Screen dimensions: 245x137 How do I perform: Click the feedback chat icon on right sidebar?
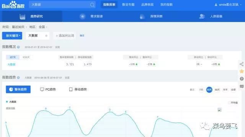pos(242,86)
